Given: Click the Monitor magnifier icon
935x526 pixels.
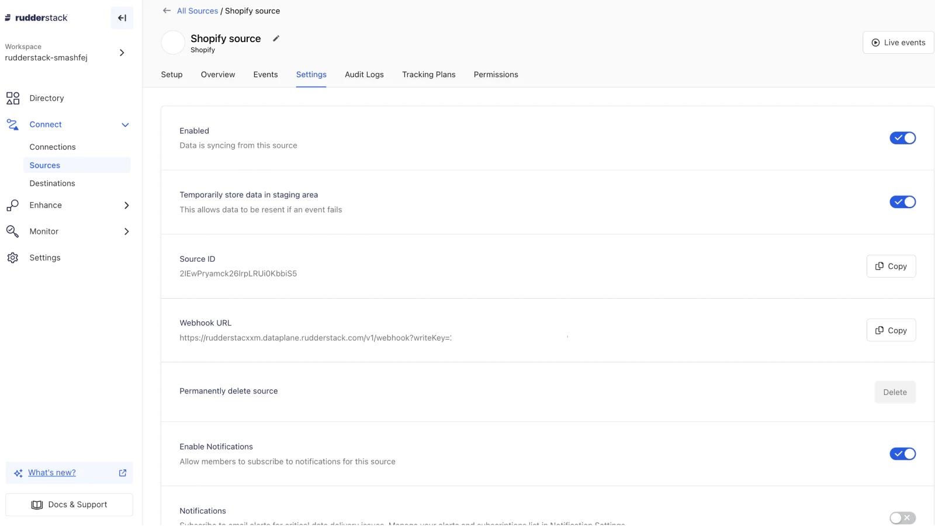Looking at the screenshot, I should pyautogui.click(x=13, y=231).
